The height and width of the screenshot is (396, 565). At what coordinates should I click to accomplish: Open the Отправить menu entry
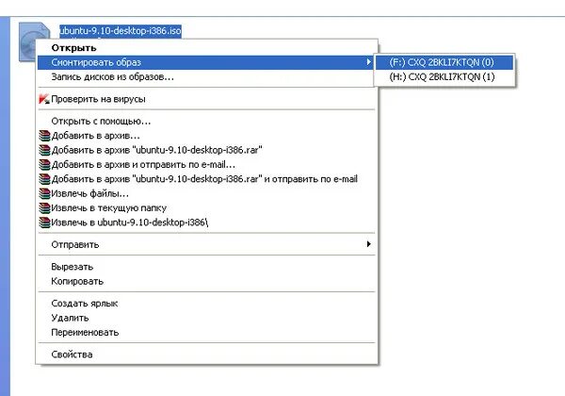pos(207,244)
